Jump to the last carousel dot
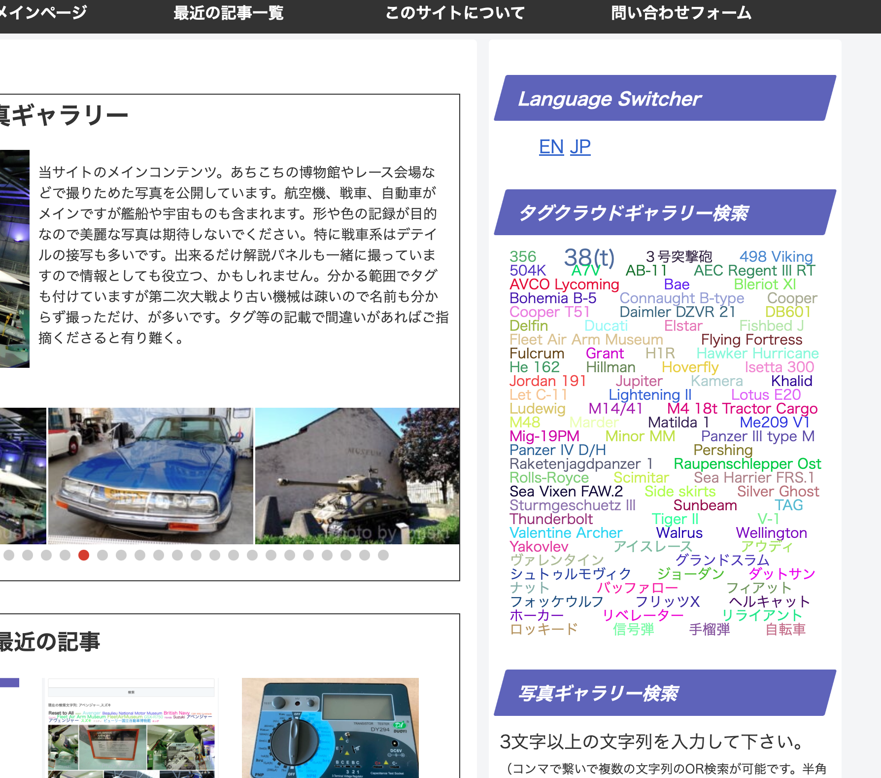 pos(383,555)
